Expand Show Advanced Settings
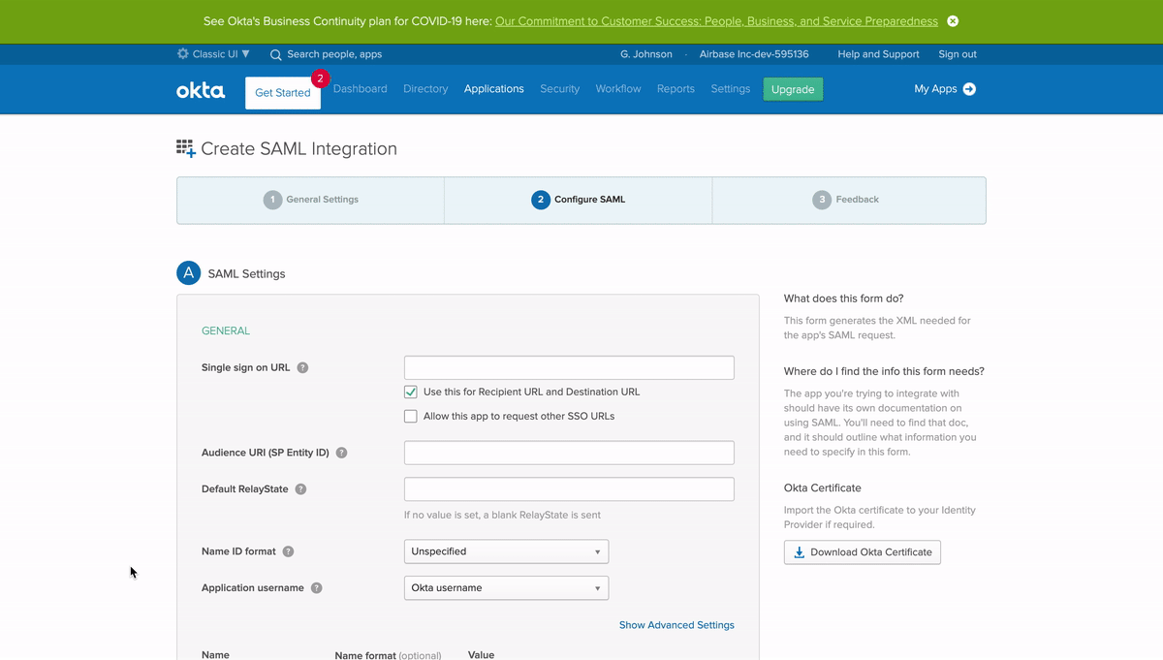This screenshot has height=660, width=1163. coord(676,625)
